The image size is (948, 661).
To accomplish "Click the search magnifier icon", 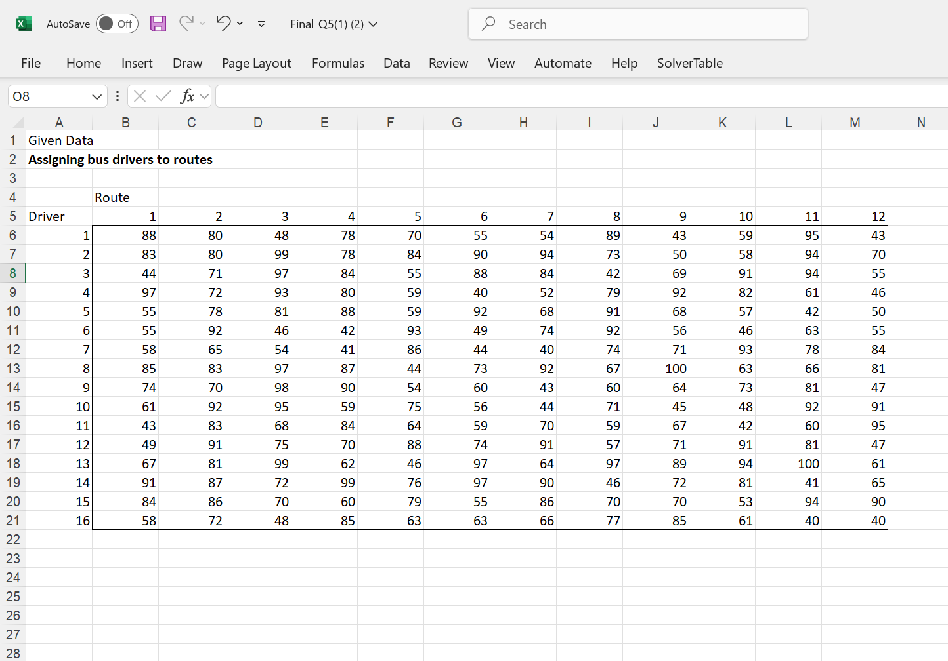I will click(x=488, y=24).
